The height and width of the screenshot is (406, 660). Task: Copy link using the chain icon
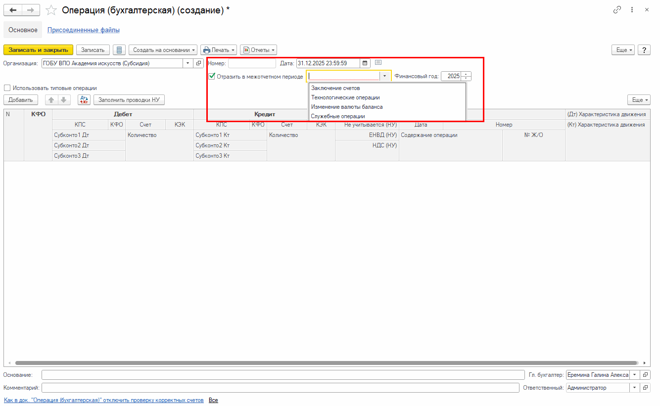[x=617, y=10]
